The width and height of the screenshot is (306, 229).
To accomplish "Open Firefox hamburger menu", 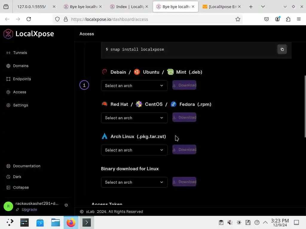I will (x=299, y=19).
